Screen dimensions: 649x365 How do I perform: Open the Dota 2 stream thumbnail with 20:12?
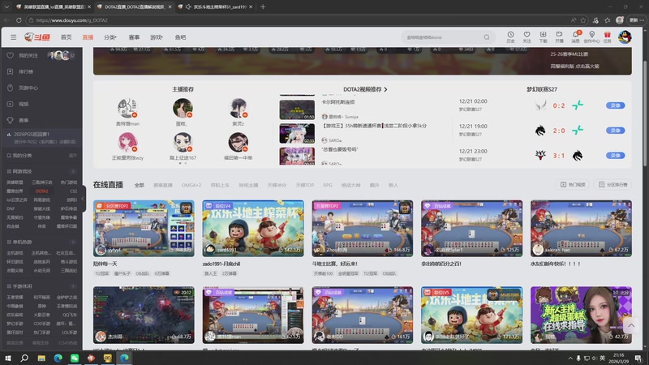pos(144,315)
